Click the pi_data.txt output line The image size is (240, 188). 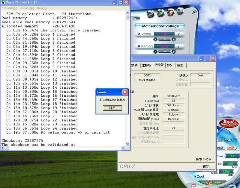pos(58,132)
